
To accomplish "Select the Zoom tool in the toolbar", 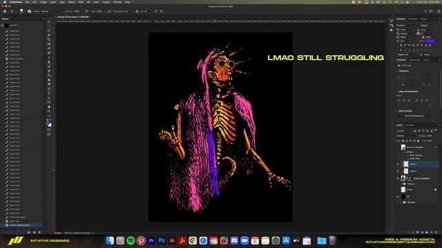I will click(49, 111).
